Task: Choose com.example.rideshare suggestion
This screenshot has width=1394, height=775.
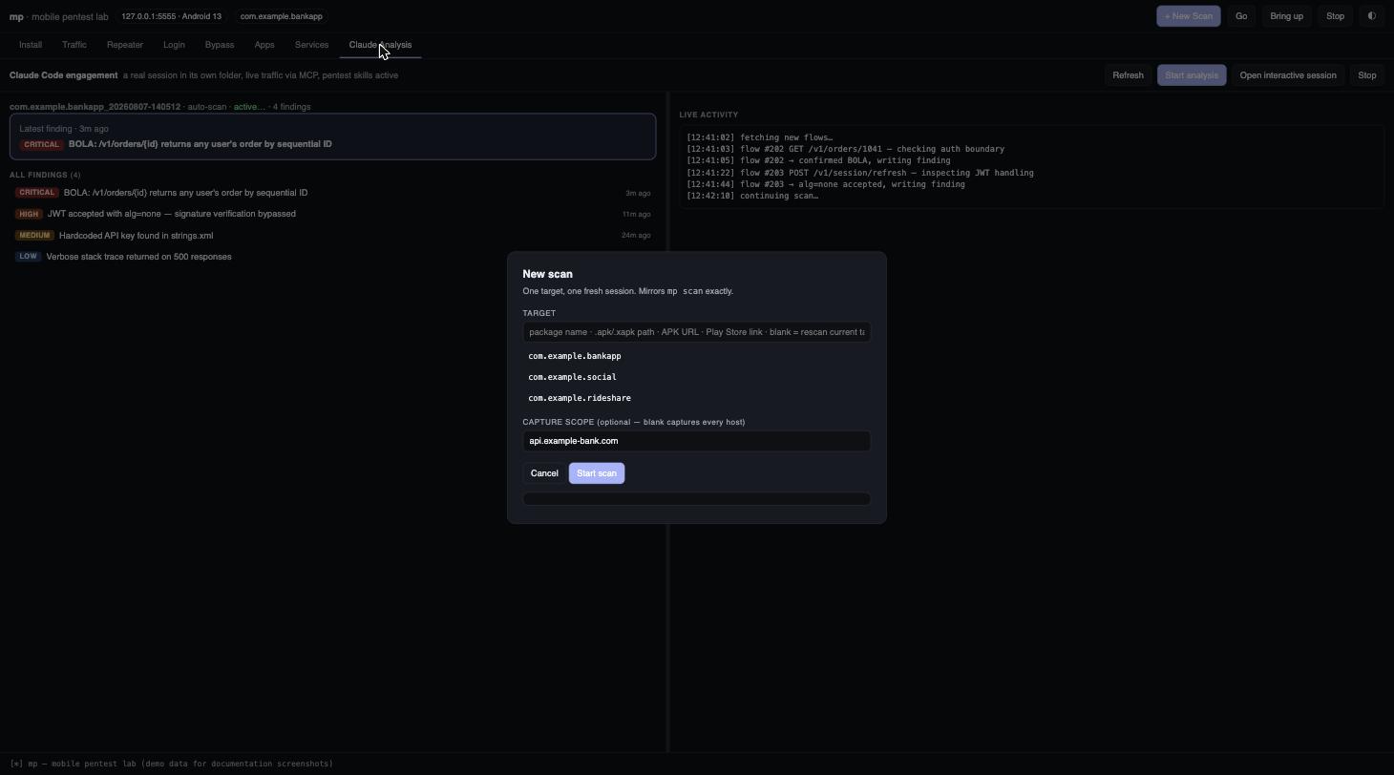Action: pyautogui.click(x=696, y=398)
